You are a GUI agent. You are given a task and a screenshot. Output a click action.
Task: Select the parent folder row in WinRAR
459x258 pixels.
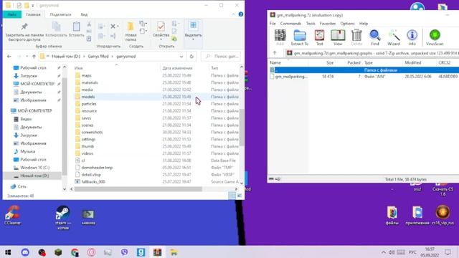tap(364, 70)
